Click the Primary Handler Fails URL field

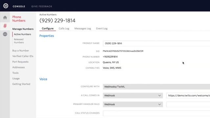[x=188, y=104]
